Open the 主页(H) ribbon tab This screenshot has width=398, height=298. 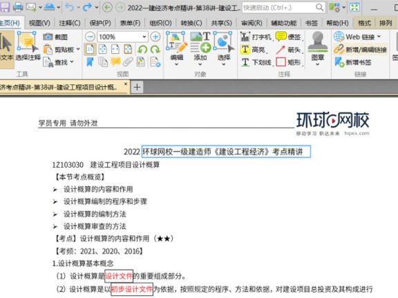click(x=10, y=23)
